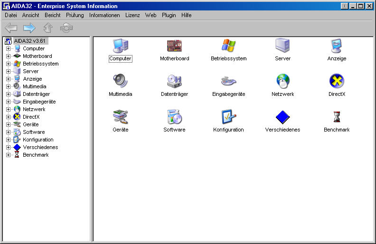Screen dimensions: 376x244
Task: Open the Datenträger drive icon in main panel
Action: tap(174, 81)
